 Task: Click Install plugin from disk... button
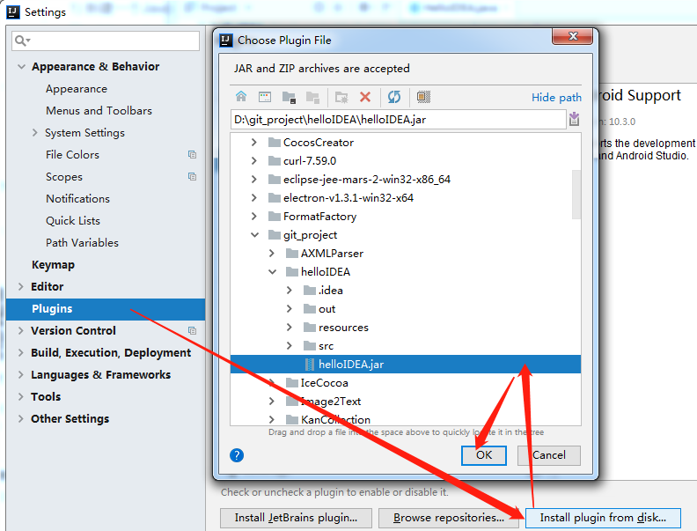click(603, 518)
